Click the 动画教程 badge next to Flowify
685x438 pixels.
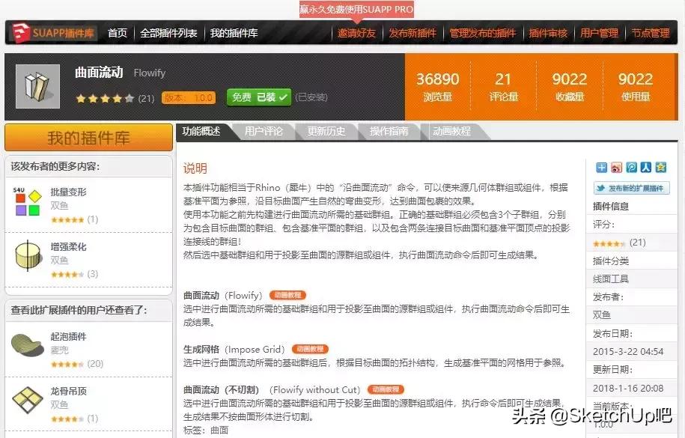click(287, 296)
